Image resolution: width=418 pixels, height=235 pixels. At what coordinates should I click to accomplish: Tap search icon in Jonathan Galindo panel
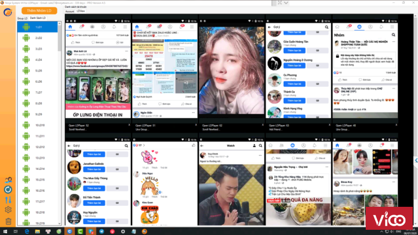126,146
